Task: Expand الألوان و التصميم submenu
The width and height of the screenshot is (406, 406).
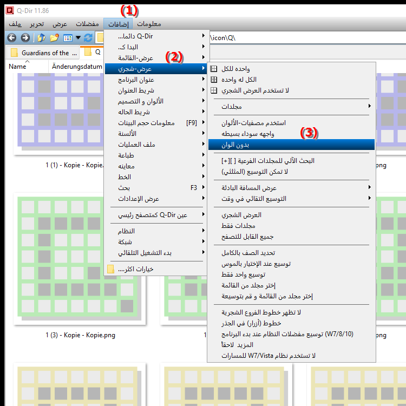Action: coord(156,101)
